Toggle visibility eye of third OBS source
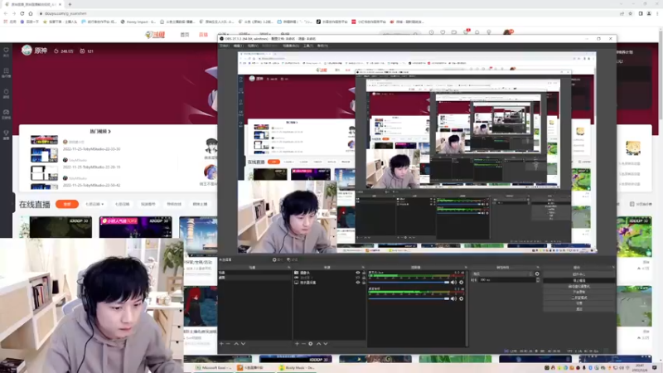The image size is (663, 373). click(358, 283)
